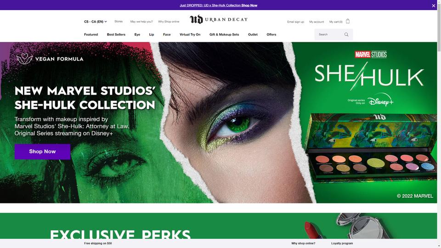
Task: Expand the C$ - CA (EN) region selector
Action: click(96, 22)
